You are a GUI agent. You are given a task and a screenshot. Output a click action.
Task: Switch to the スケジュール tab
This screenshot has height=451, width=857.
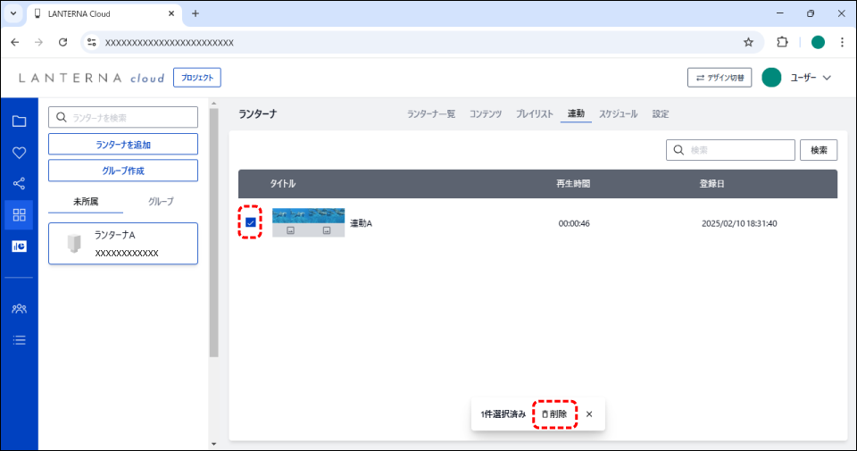[x=618, y=114]
